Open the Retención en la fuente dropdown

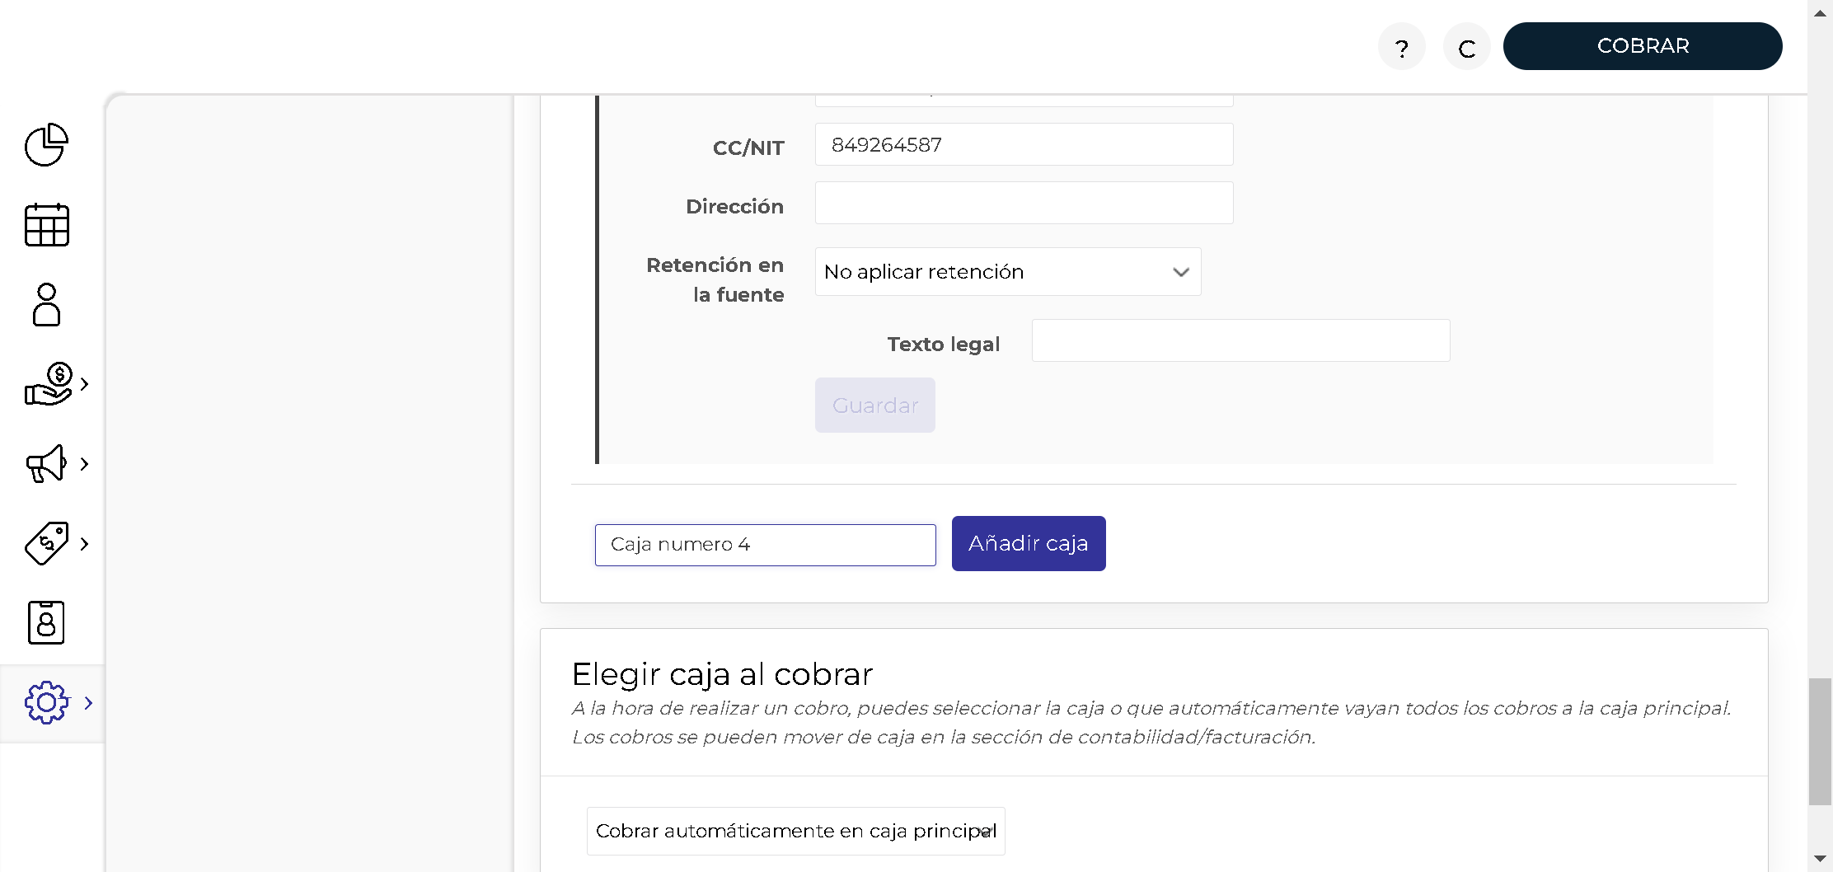(1007, 271)
